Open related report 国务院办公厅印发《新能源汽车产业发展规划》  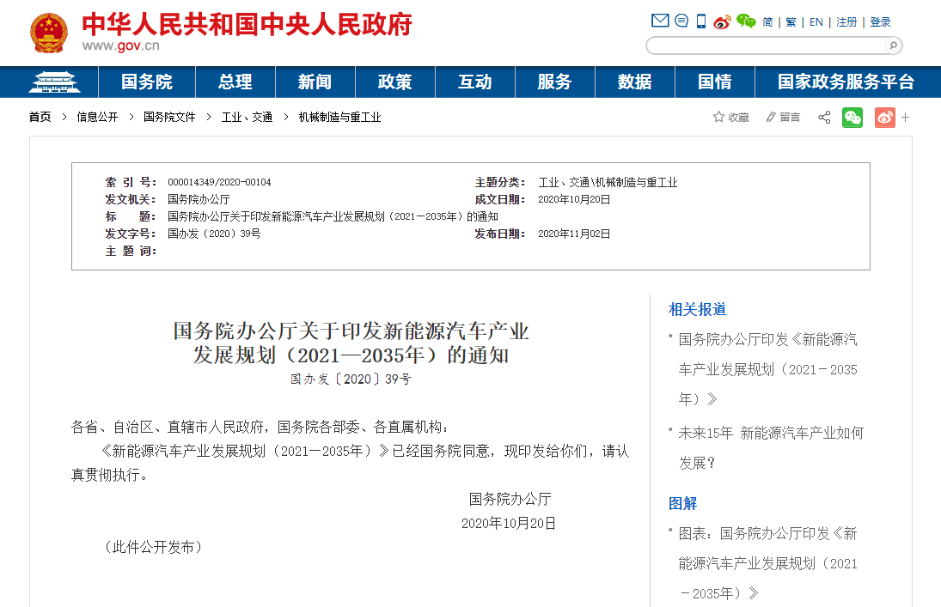click(x=768, y=369)
